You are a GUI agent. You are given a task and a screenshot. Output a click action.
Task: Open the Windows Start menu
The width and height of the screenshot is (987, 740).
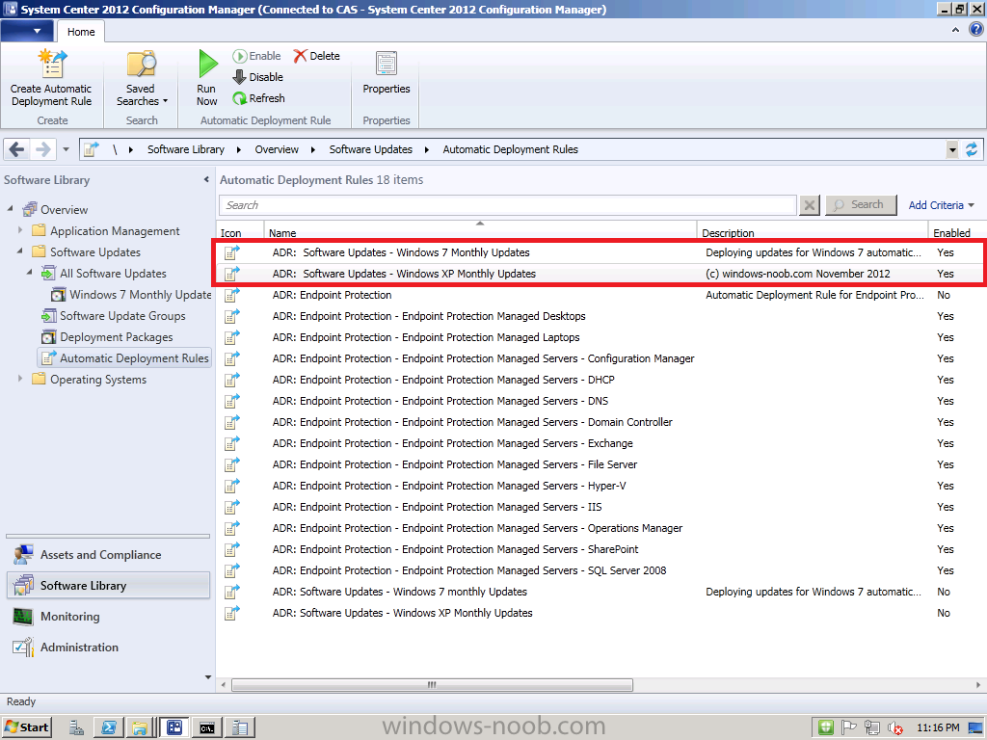27,727
